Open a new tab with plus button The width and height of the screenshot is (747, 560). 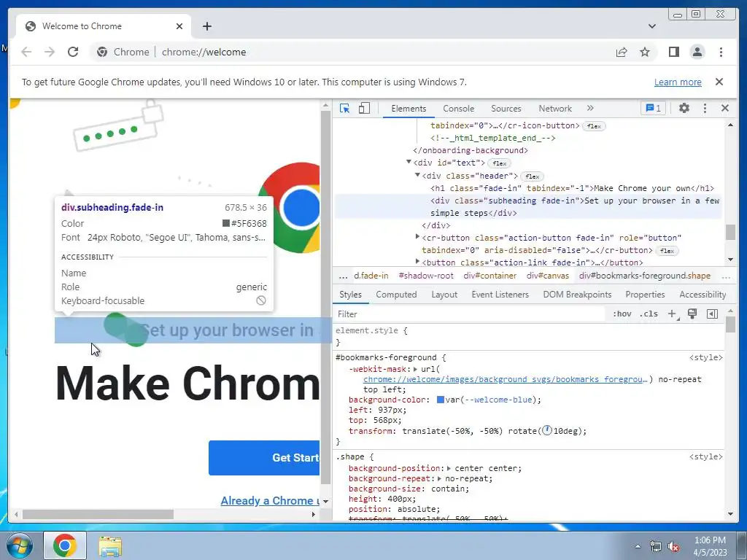[206, 26]
